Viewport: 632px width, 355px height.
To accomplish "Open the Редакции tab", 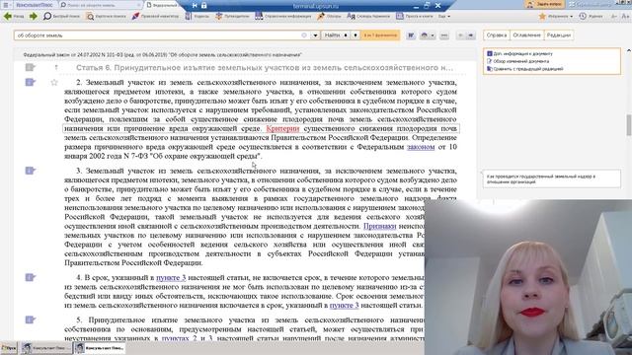I will [559, 35].
